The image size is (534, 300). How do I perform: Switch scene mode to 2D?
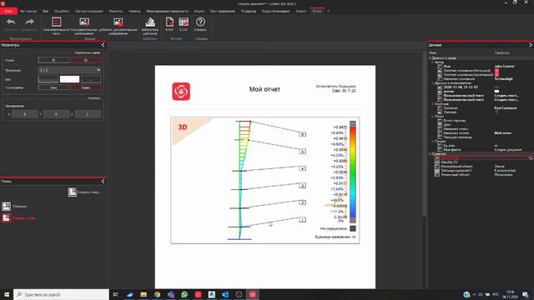tap(53, 60)
